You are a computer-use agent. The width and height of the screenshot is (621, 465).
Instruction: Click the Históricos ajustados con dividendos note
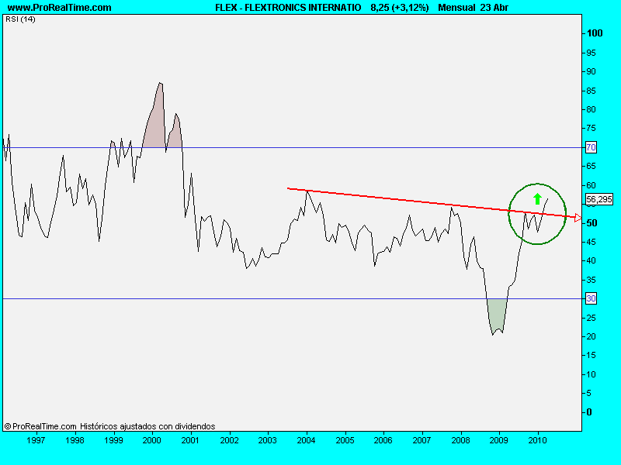(147, 427)
